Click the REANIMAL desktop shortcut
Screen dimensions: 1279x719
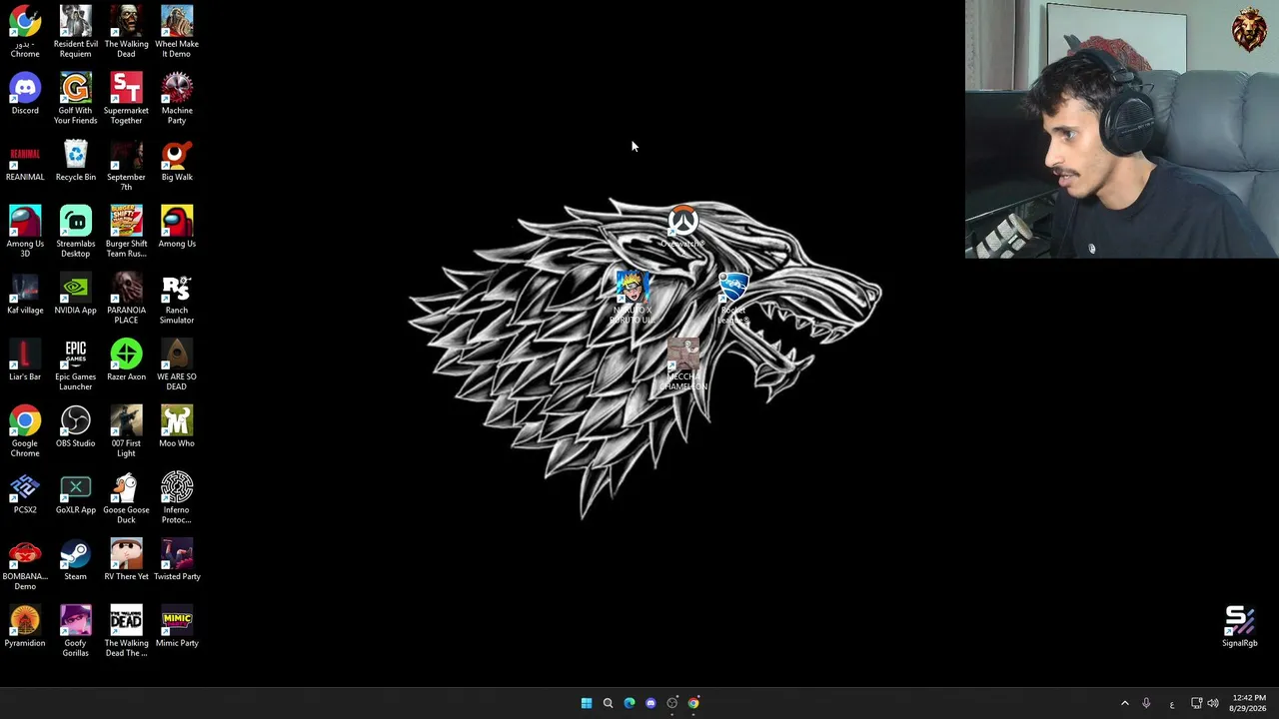25,161
